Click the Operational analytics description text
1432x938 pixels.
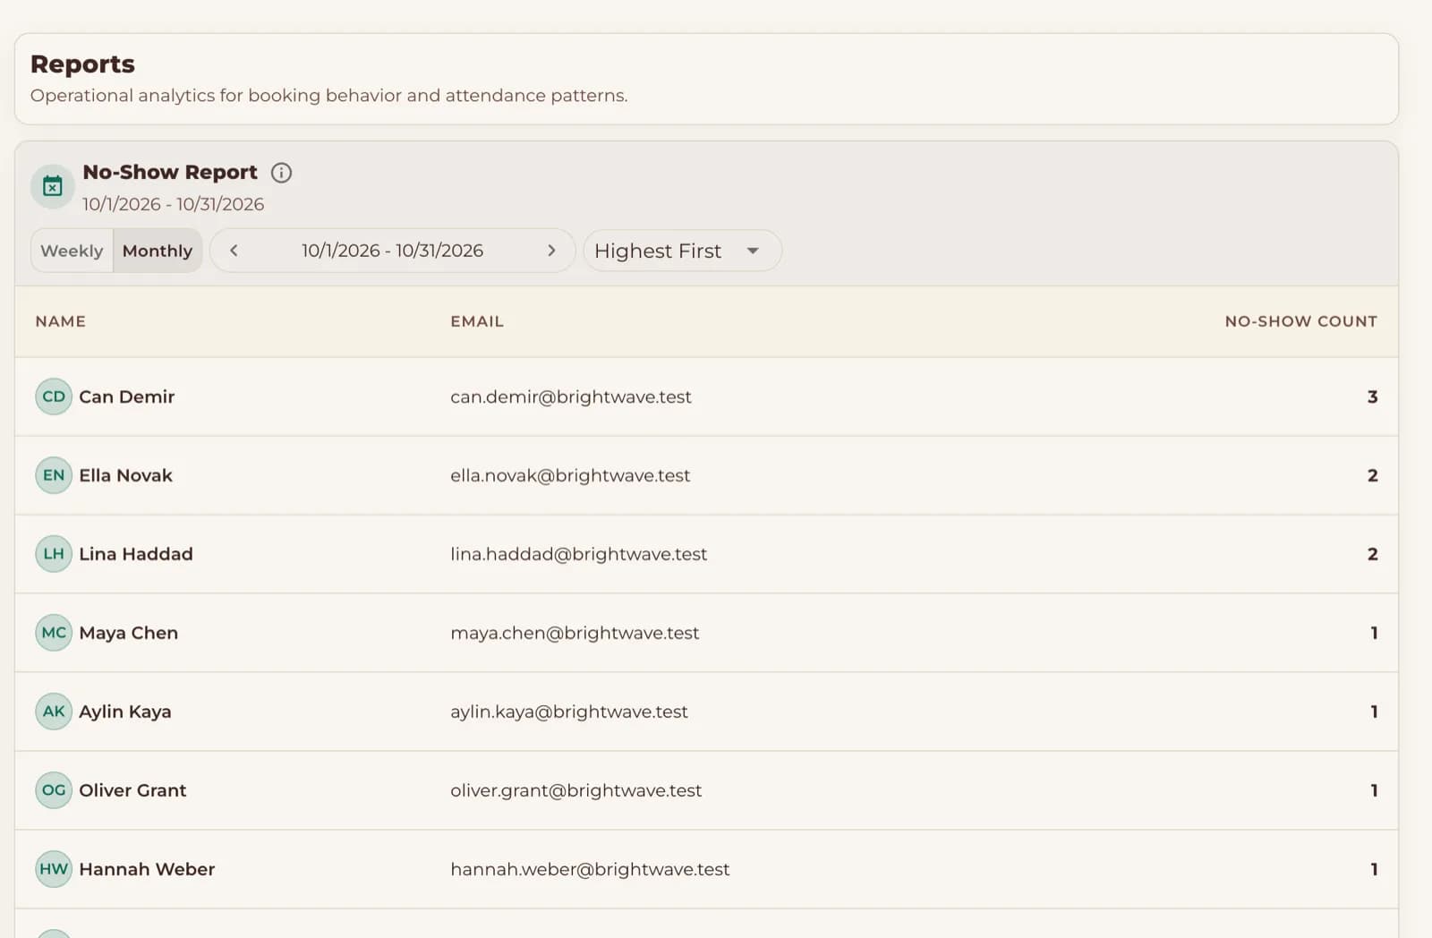328,96
